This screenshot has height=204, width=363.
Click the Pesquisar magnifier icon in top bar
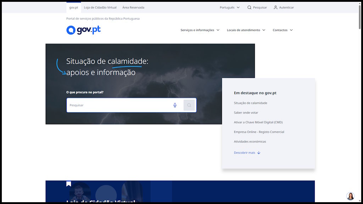tap(249, 7)
